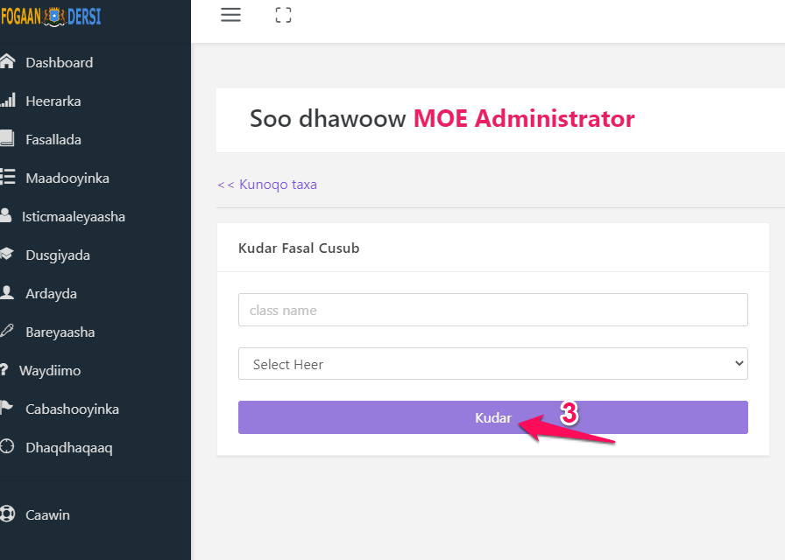
Task: Click the fullscreen expand icon
Action: point(283,15)
